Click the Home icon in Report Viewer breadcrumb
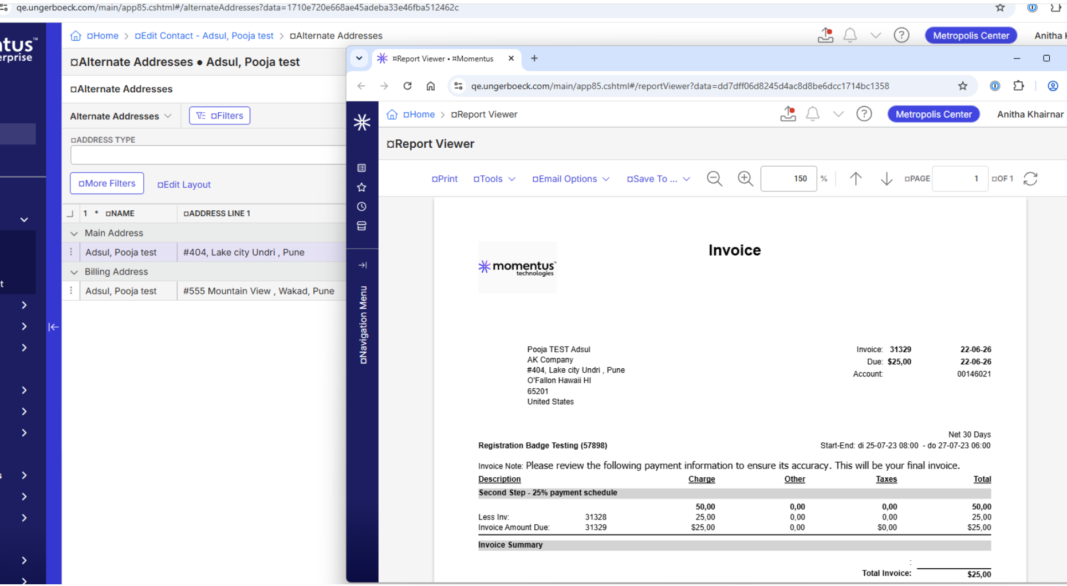 point(392,115)
